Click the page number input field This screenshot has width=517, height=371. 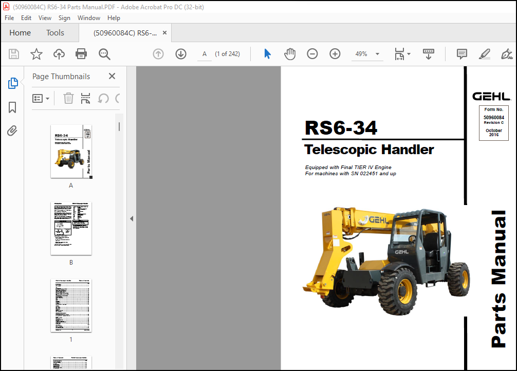[x=205, y=54]
